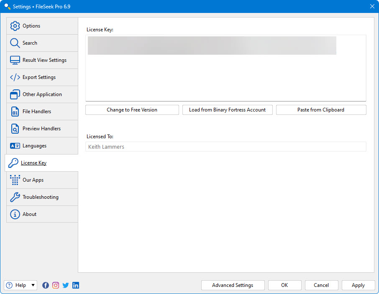
Task: Expand the Help dropdown arrow
Action: click(33, 285)
